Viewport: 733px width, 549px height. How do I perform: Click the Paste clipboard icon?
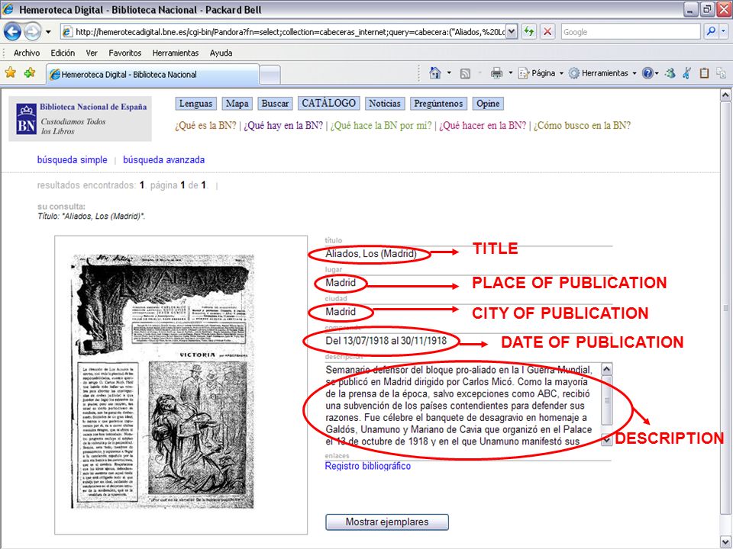704,73
